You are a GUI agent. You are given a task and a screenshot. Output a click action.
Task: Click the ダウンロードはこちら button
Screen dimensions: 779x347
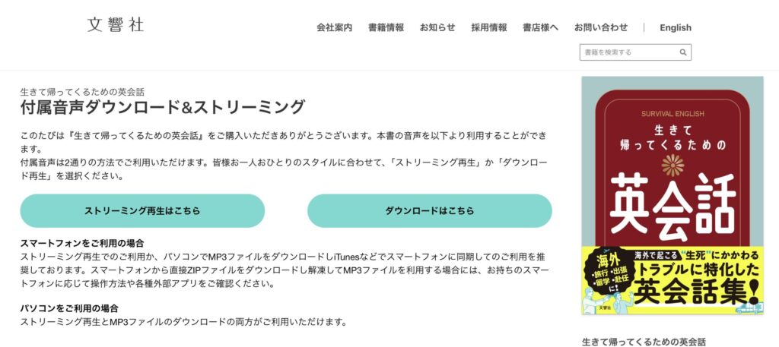pyautogui.click(x=430, y=210)
